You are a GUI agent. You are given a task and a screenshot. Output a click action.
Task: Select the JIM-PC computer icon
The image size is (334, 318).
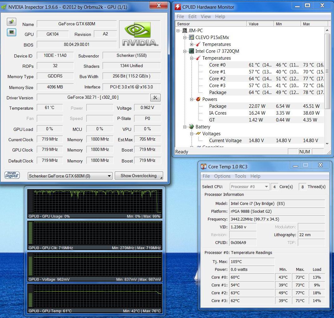point(185,31)
